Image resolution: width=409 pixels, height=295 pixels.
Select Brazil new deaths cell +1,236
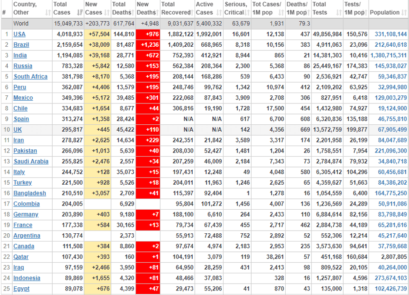pyautogui.click(x=148, y=45)
